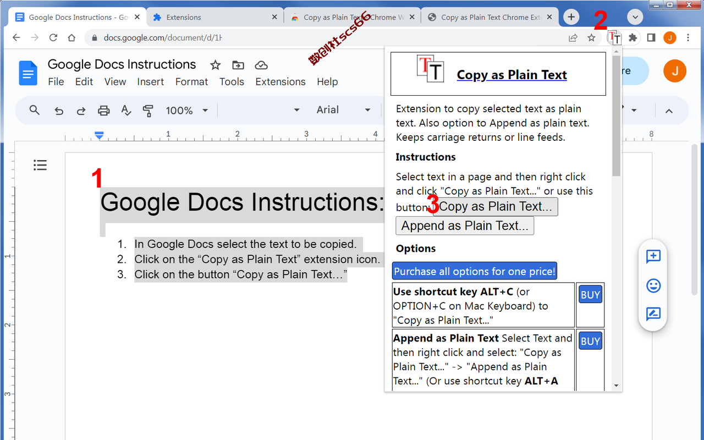Add a comment from the side panel
Viewport: 704px width, 440px height.
pos(653,256)
